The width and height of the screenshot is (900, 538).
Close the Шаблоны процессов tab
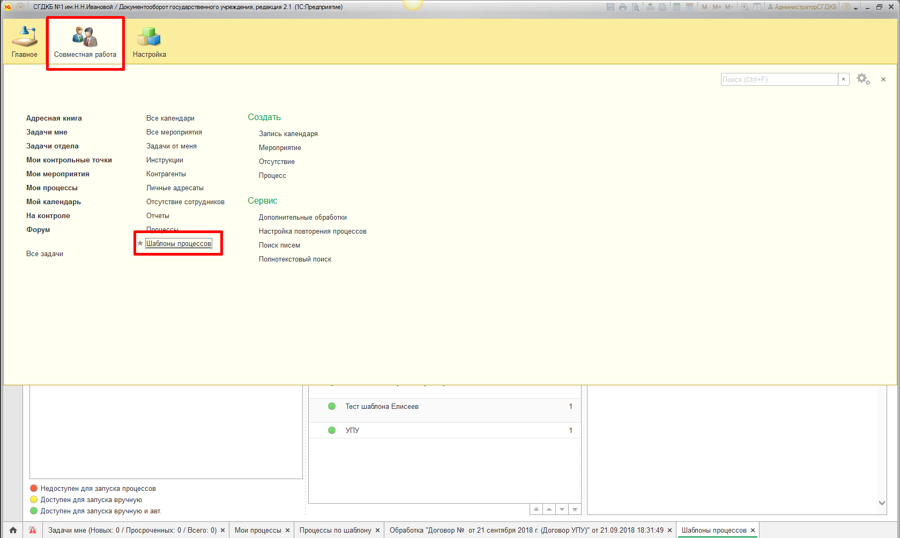tap(753, 530)
